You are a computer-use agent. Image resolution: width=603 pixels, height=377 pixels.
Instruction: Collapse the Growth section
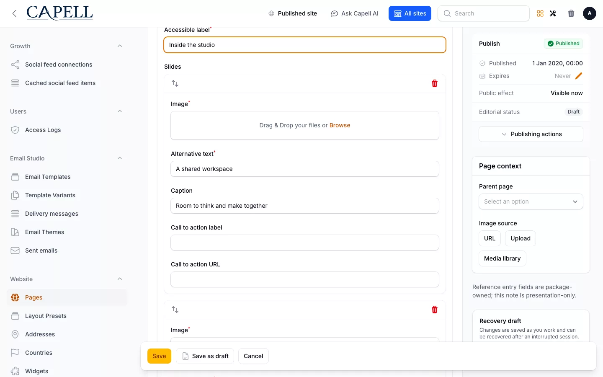coord(120,46)
